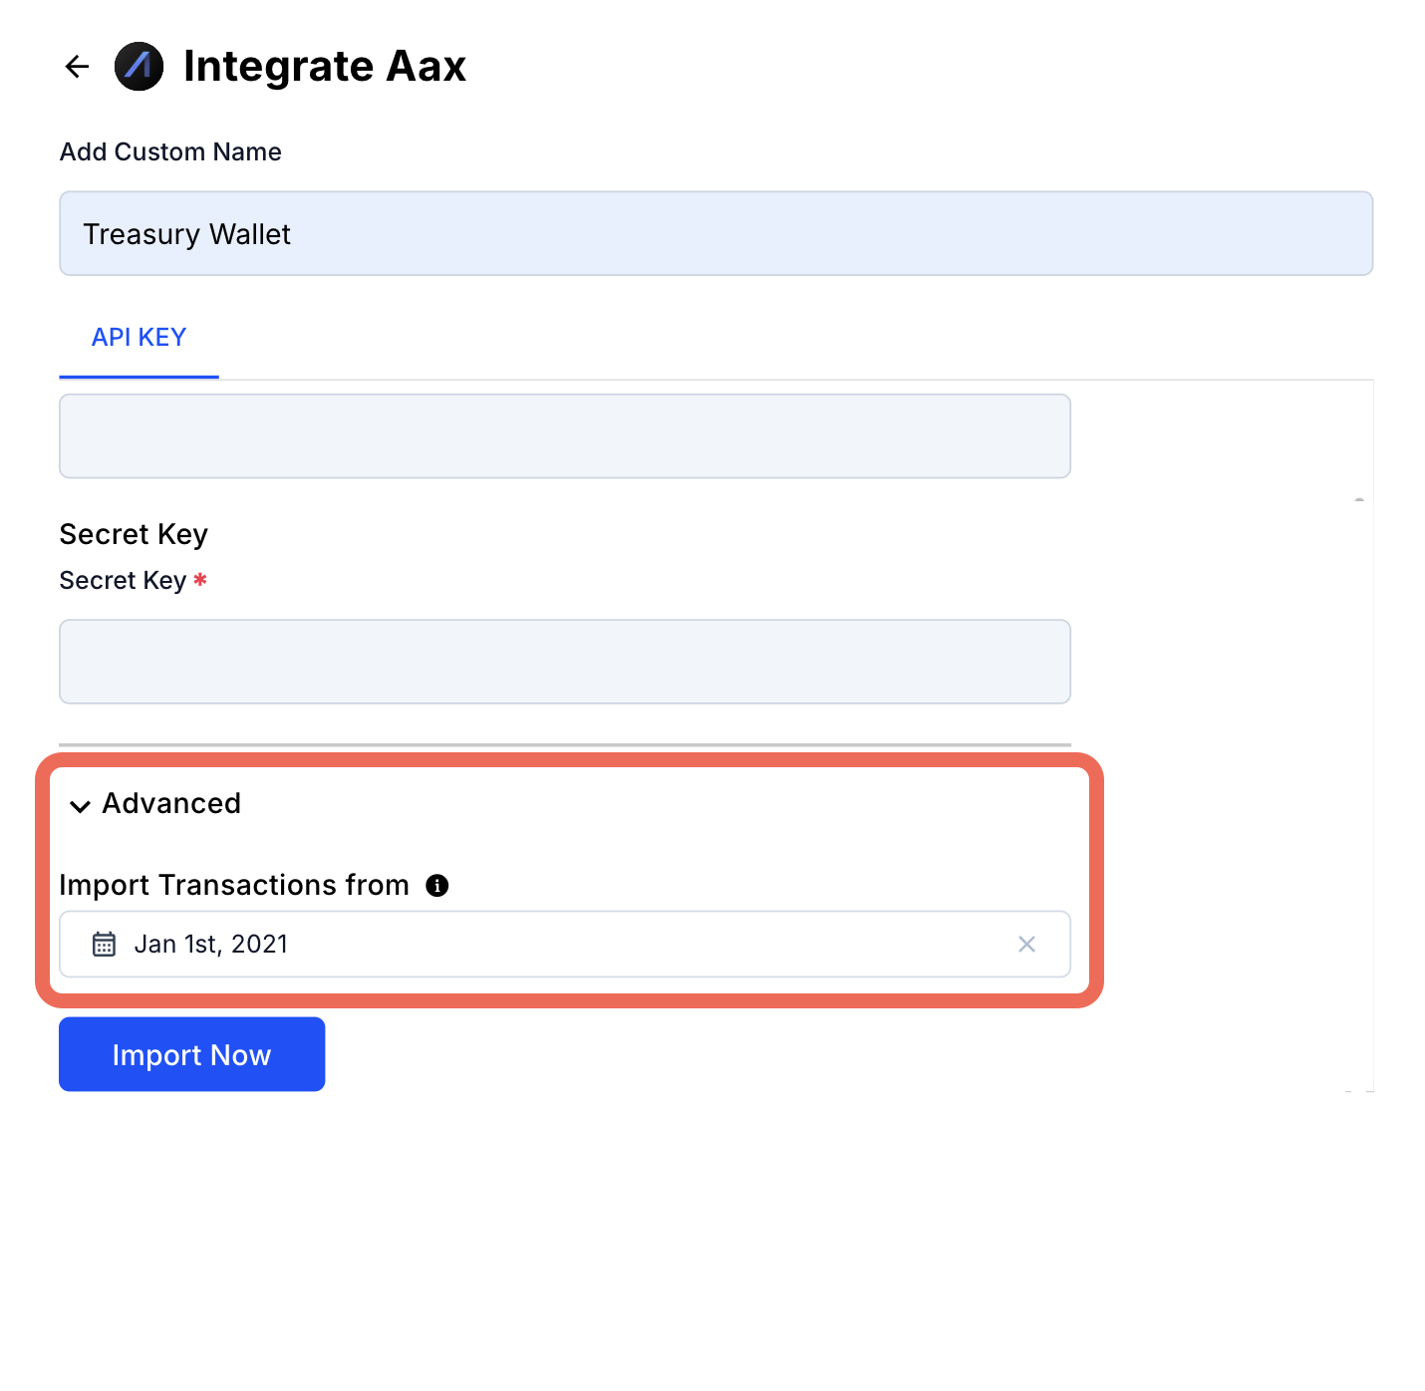
Task: Click the Advanced section label
Action: tap(171, 803)
